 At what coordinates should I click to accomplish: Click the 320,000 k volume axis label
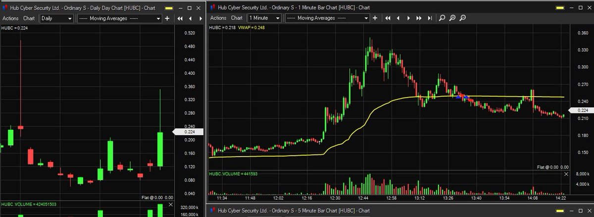(188, 208)
